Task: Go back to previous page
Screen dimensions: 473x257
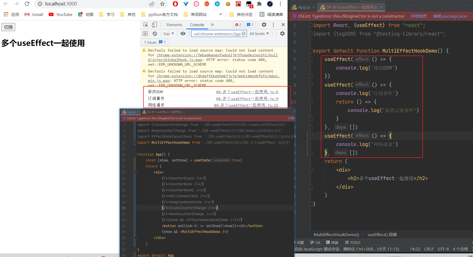Action: tap(6, 4)
